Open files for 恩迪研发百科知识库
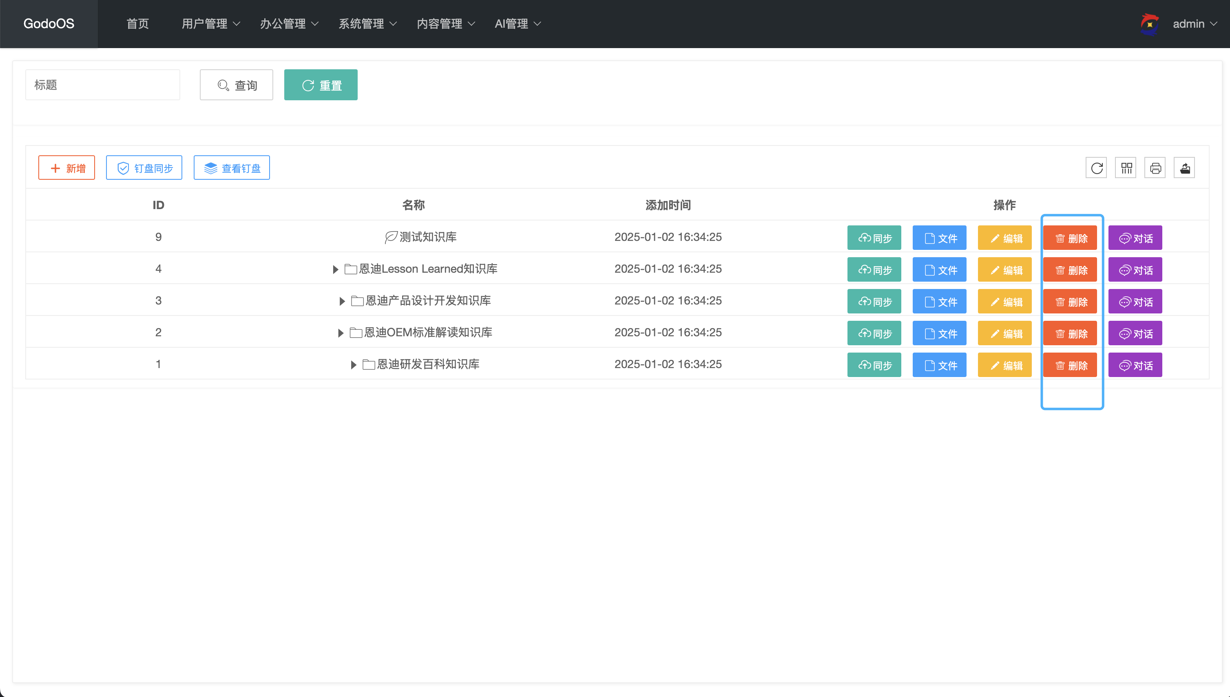Image resolution: width=1230 pixels, height=697 pixels. [x=939, y=365]
